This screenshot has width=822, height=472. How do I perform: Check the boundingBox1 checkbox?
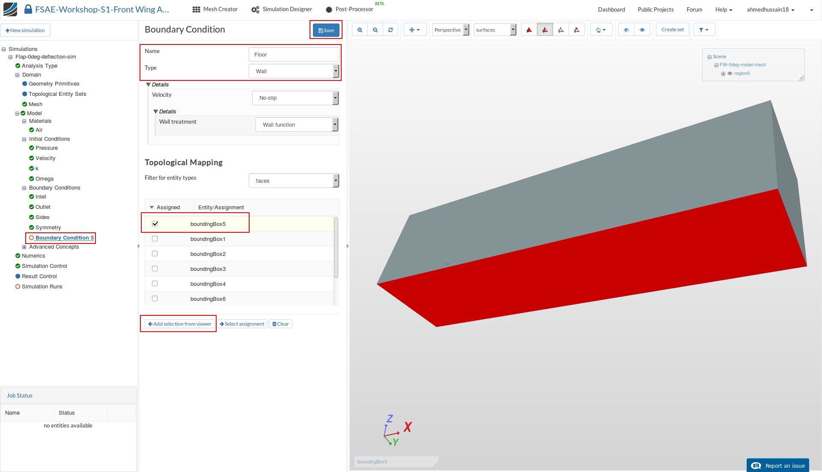tap(155, 239)
